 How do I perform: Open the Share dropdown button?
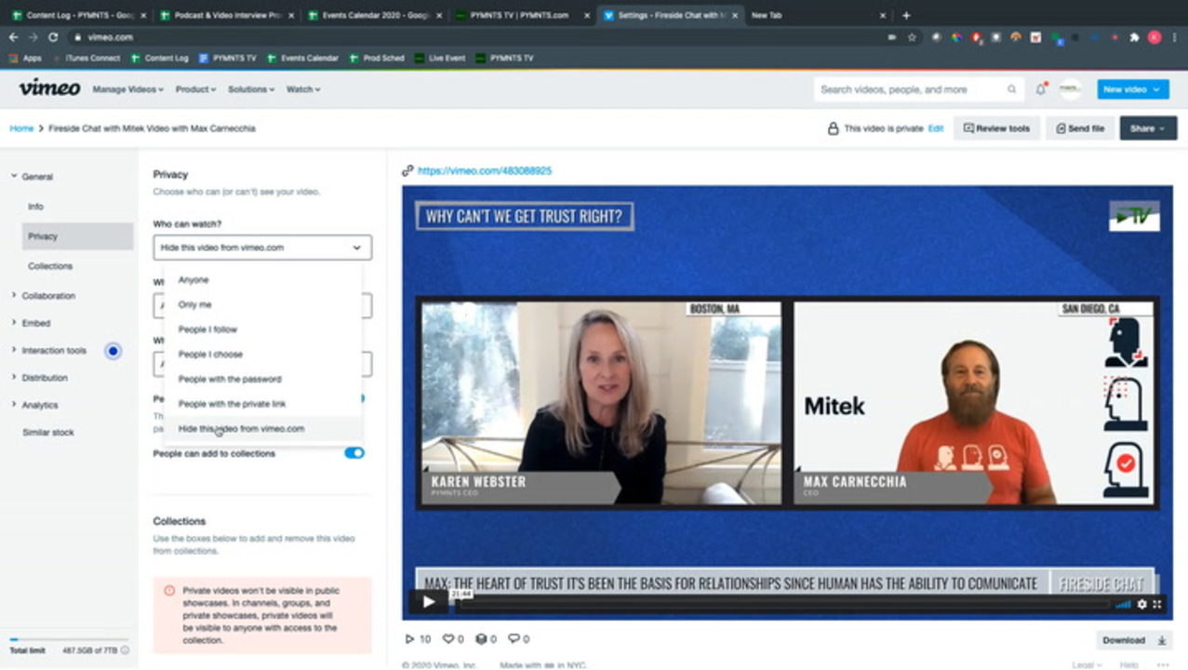pos(1148,128)
